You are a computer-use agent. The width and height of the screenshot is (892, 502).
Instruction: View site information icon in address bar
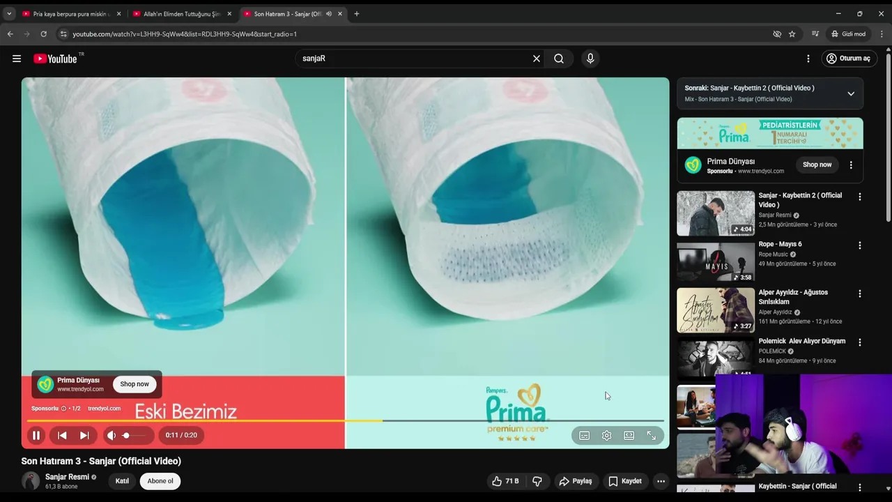coord(63,33)
